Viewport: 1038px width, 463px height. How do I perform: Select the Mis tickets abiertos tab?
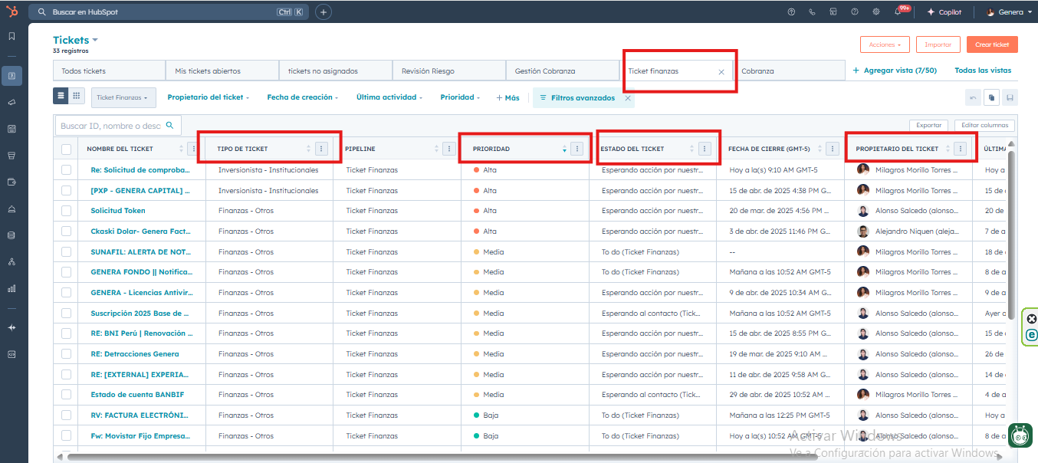point(208,71)
